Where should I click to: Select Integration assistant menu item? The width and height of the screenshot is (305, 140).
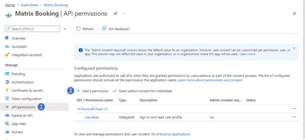[27, 55]
